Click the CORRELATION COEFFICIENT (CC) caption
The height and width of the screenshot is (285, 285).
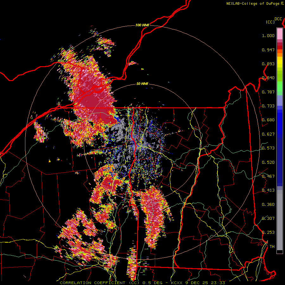(x=99, y=283)
